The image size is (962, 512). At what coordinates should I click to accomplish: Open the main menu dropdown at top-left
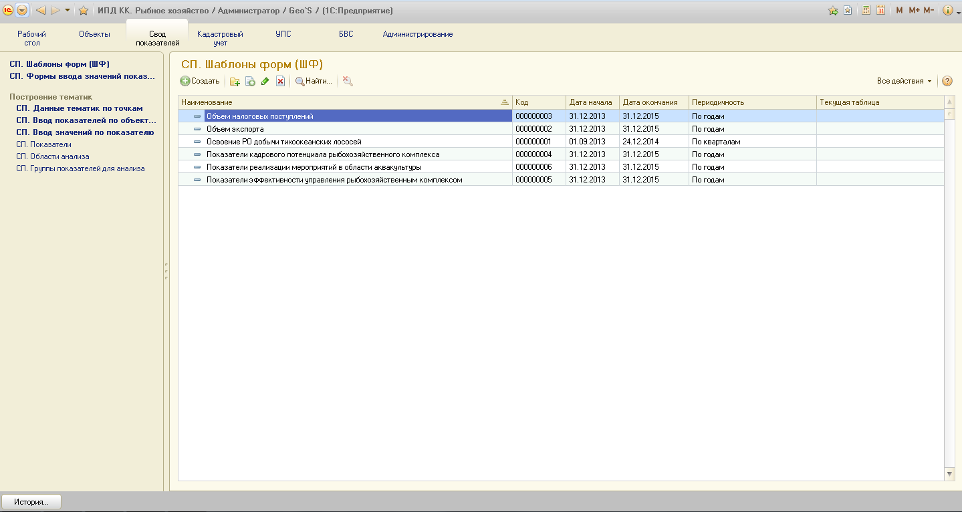click(x=22, y=10)
